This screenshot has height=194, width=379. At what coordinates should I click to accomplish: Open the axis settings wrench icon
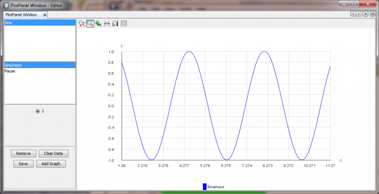click(x=107, y=24)
